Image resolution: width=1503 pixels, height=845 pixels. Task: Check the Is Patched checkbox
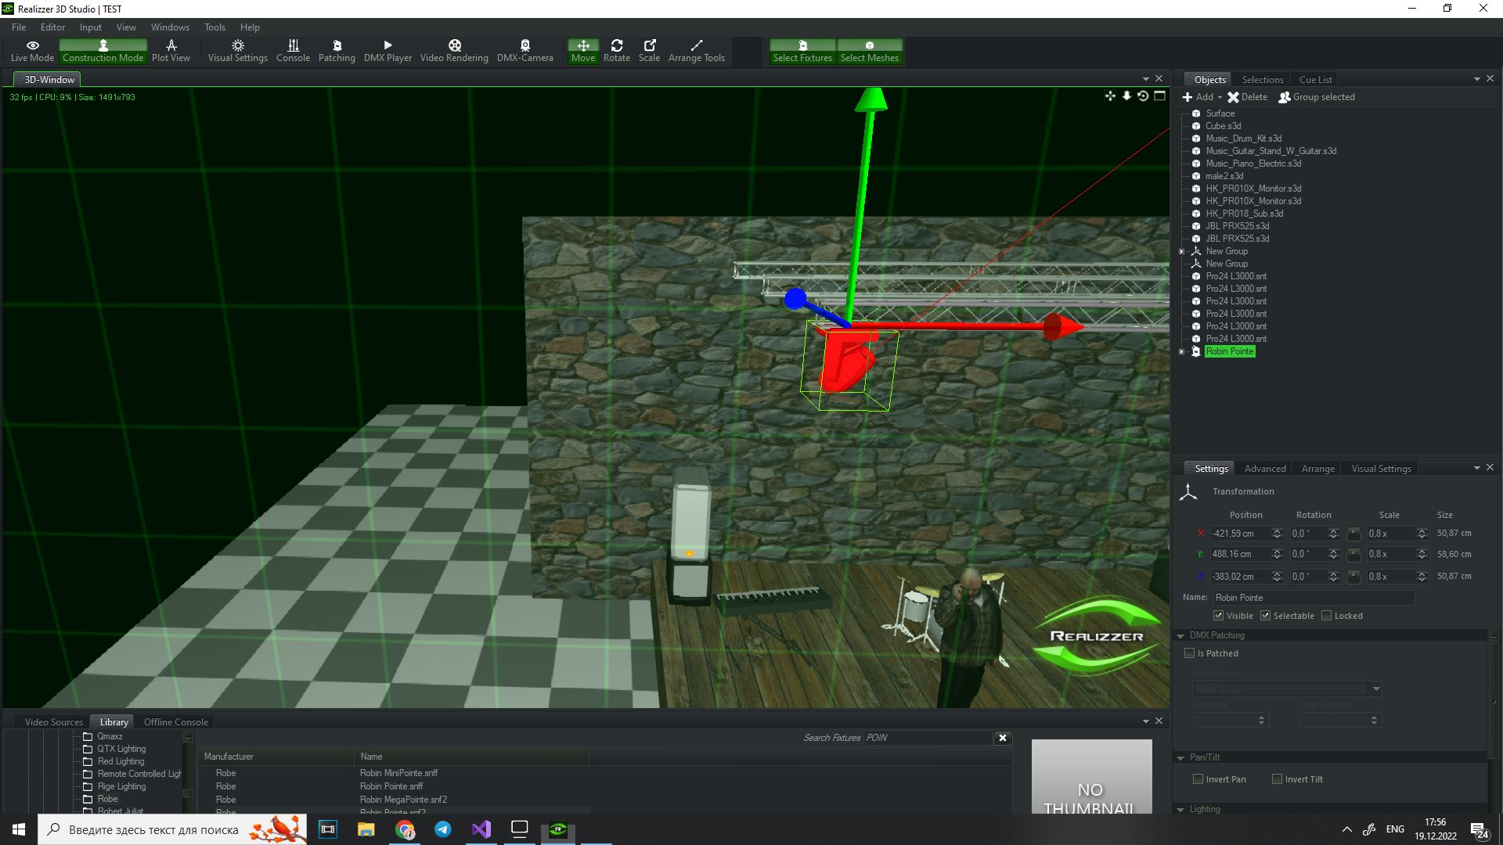point(1190,653)
